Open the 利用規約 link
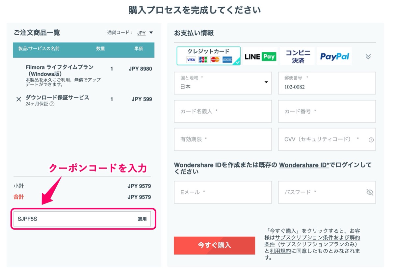Image resolution: width=395 pixels, height=268 pixels. (x=280, y=251)
